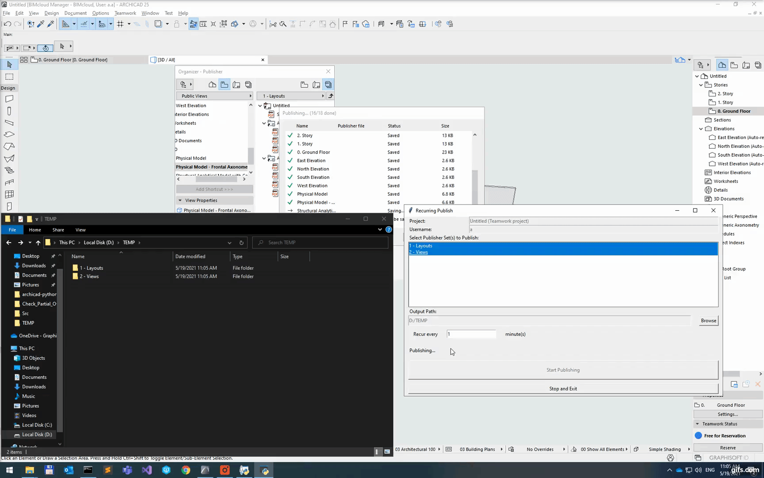Select the 2 - Views publisher set

pyautogui.click(x=563, y=252)
